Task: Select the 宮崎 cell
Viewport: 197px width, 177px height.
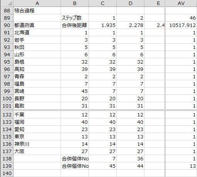Action: (x=37, y=91)
